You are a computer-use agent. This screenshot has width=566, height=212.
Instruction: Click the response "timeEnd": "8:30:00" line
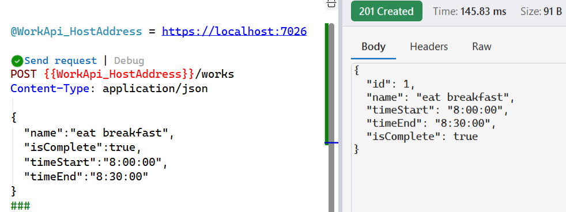tap(431, 123)
